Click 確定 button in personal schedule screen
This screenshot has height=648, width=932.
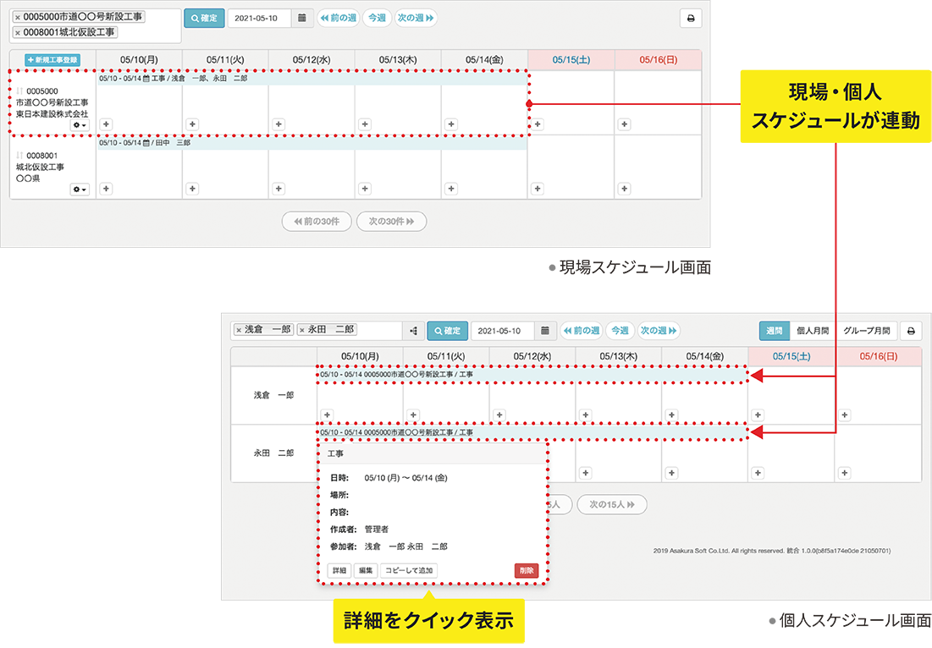448,331
